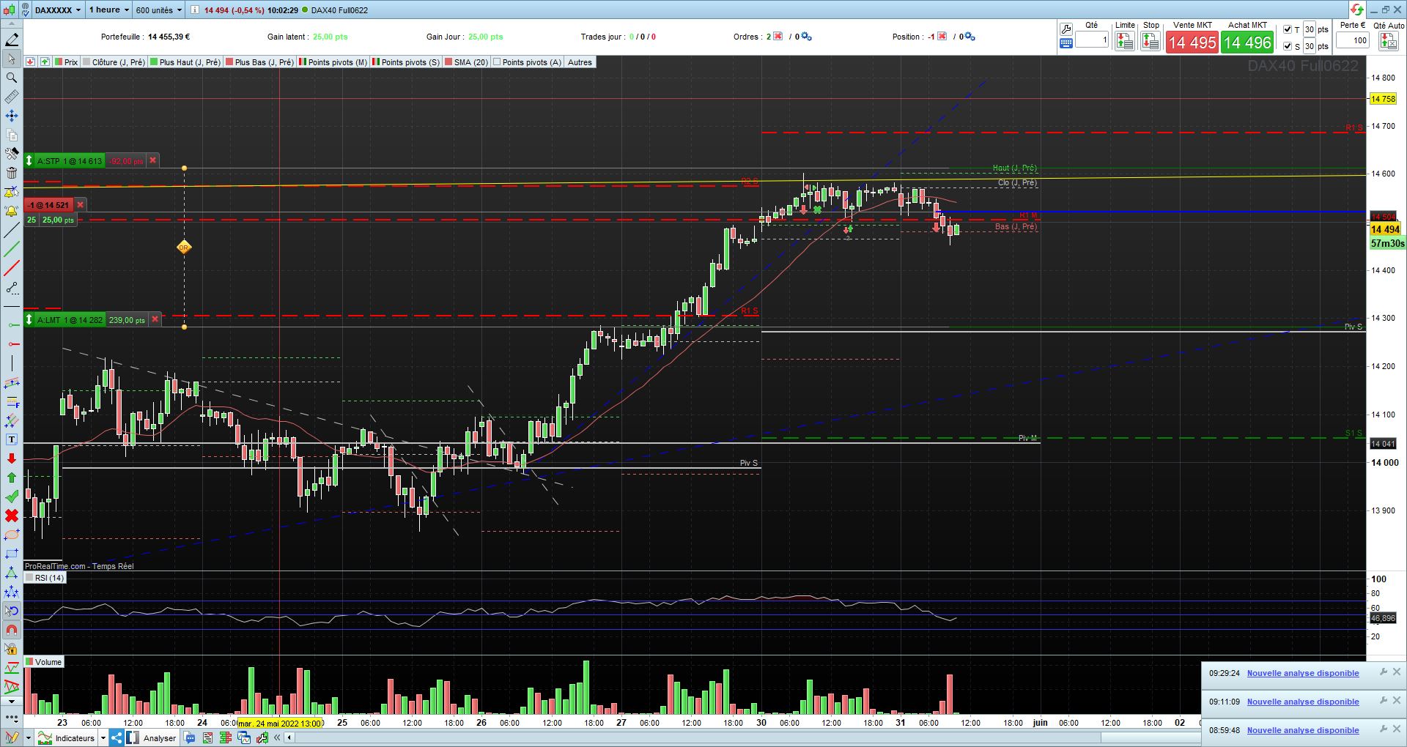1407x747 pixels.
Task: Expand the Indicateurs dropdown arrow
Action: [103, 737]
